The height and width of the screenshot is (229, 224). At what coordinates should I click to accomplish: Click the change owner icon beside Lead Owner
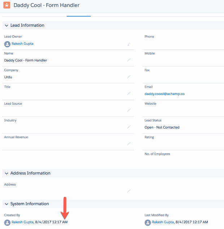128,44
